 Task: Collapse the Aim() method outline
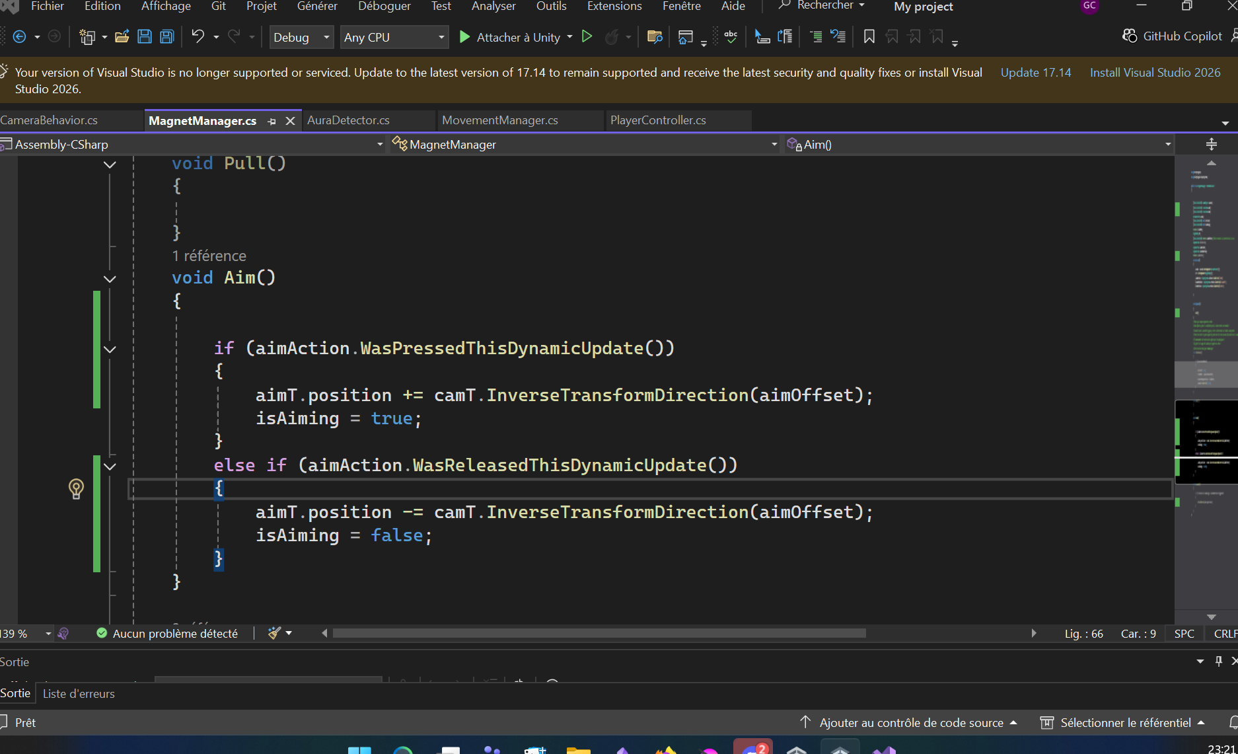pos(110,279)
